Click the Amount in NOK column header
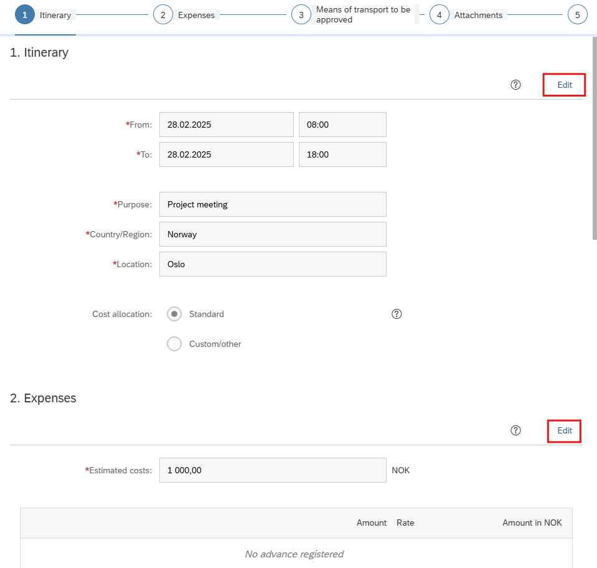The height and width of the screenshot is (568, 597). 532,523
